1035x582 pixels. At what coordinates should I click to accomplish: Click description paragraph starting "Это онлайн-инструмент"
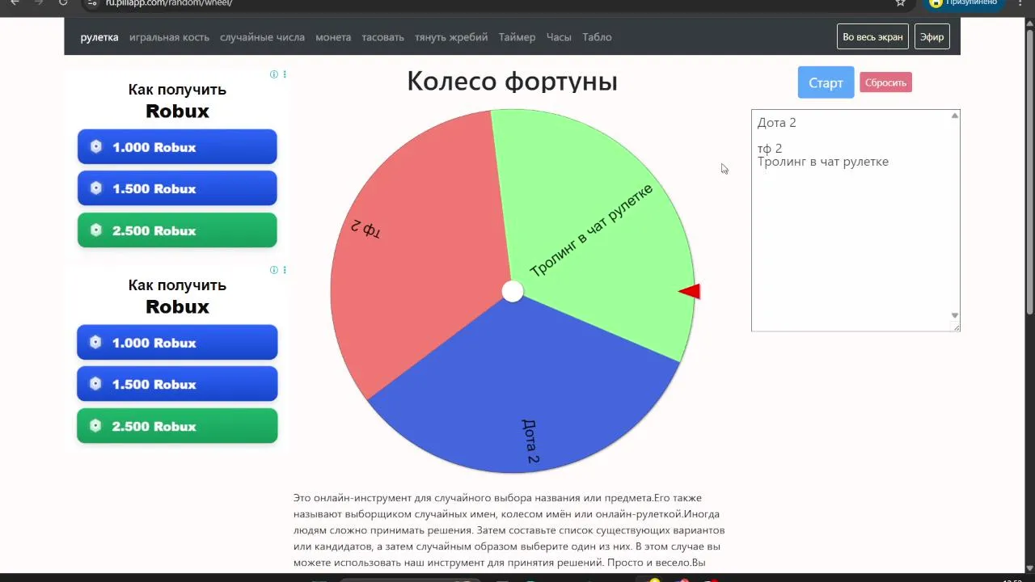(x=509, y=530)
